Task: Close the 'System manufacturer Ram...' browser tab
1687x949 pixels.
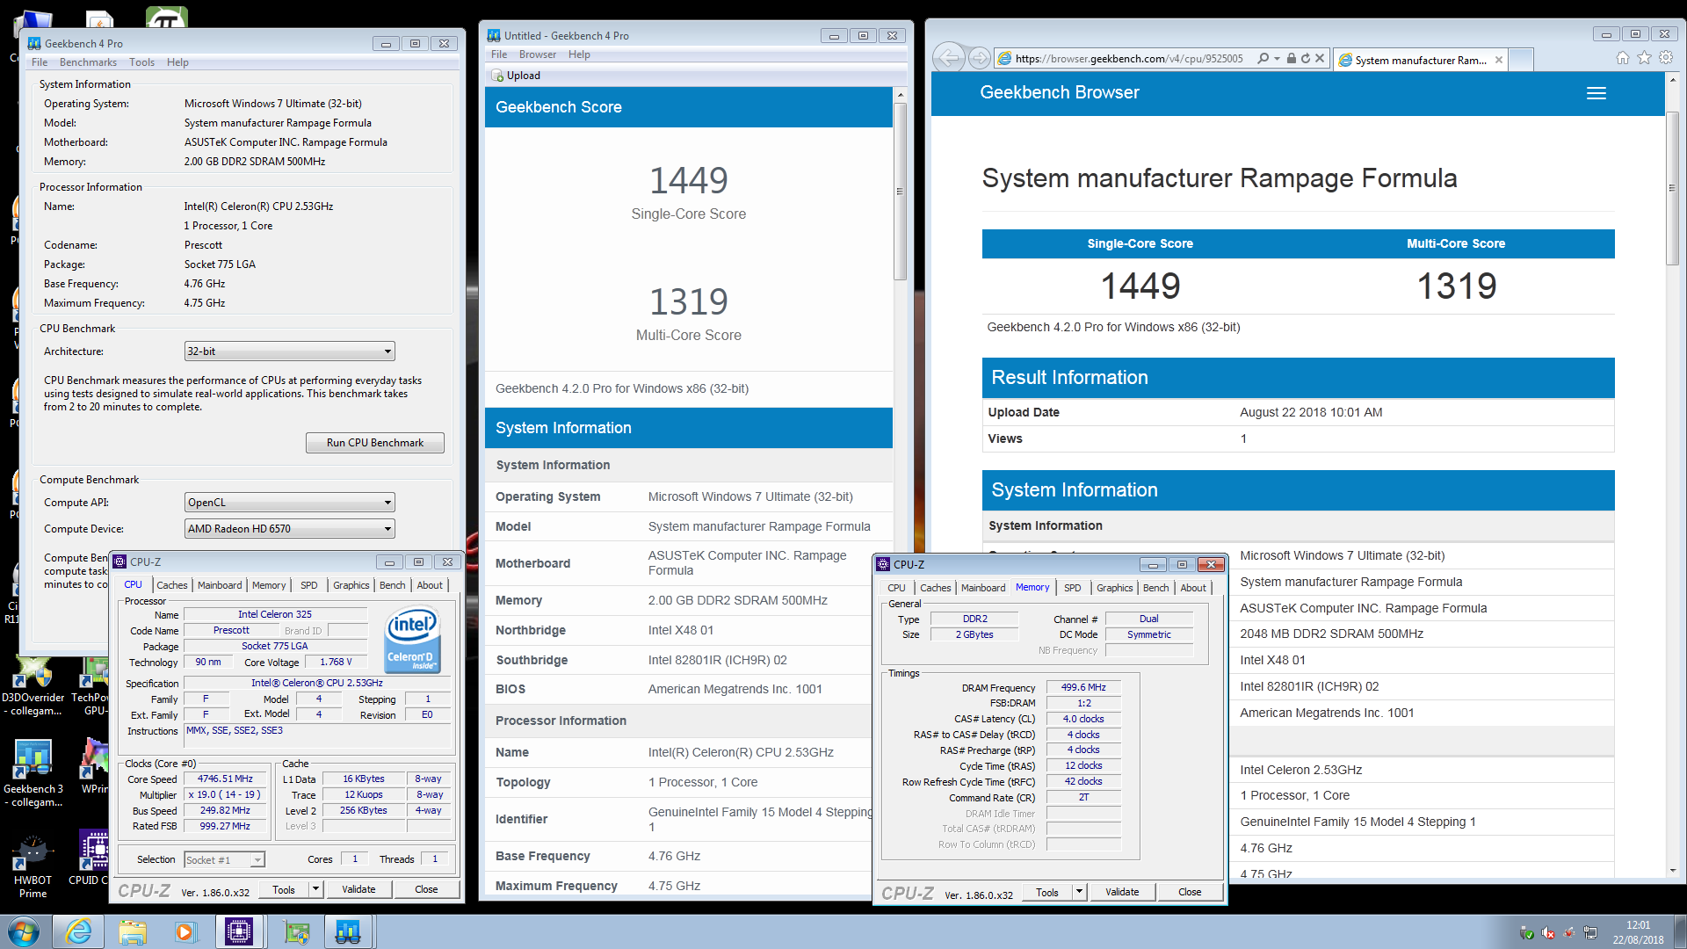Action: 1499,60
